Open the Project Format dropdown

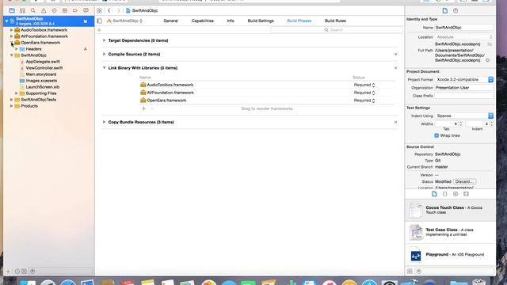click(x=464, y=79)
